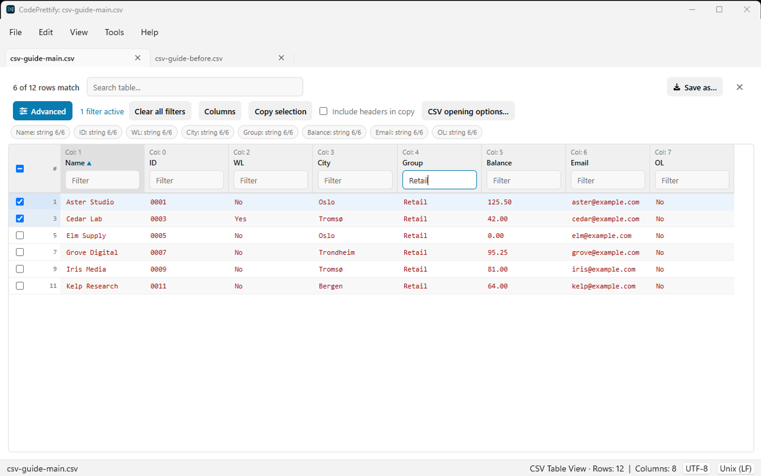
Task: Click the Save as... button
Action: tap(694, 87)
